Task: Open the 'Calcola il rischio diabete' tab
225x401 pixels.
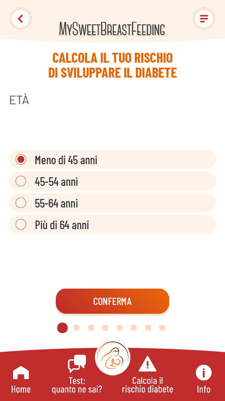Action: 148,385
